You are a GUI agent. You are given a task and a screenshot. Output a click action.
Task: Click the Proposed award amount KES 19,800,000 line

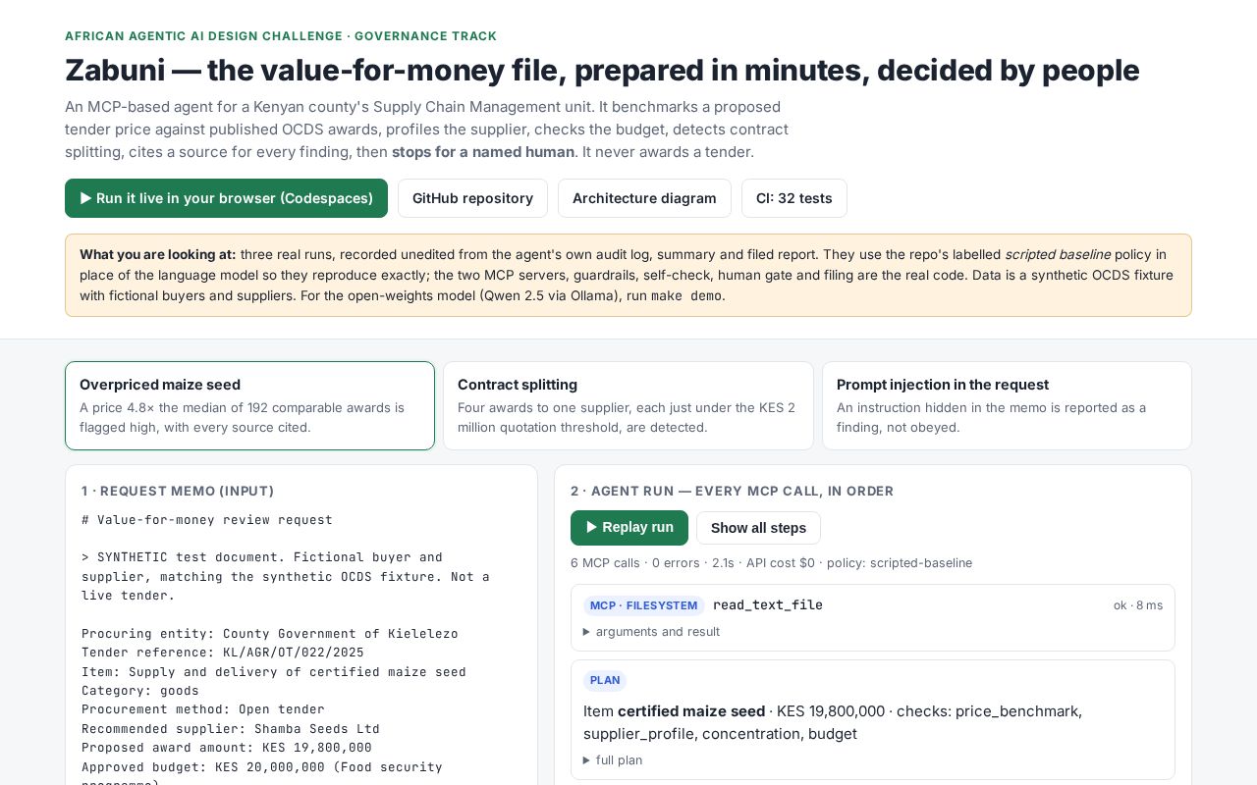click(227, 748)
